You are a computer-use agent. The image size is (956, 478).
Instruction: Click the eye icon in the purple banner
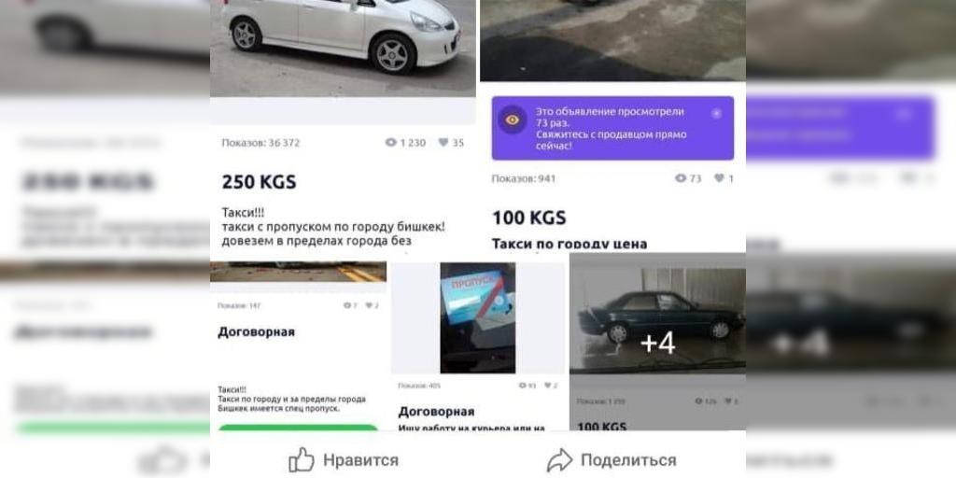point(513,119)
